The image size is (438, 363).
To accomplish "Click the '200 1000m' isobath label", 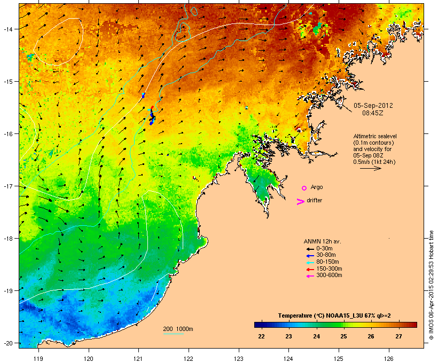I will click(x=178, y=329).
